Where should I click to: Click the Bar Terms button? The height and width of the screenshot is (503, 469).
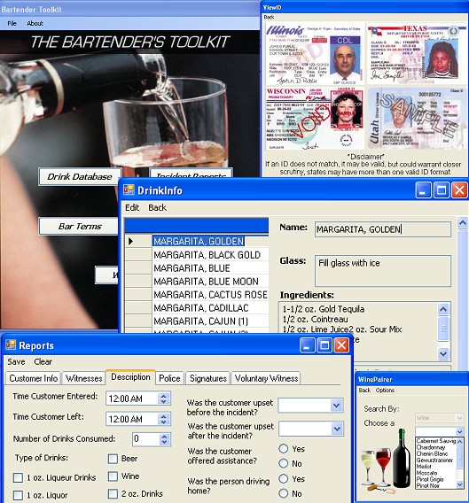point(79,226)
